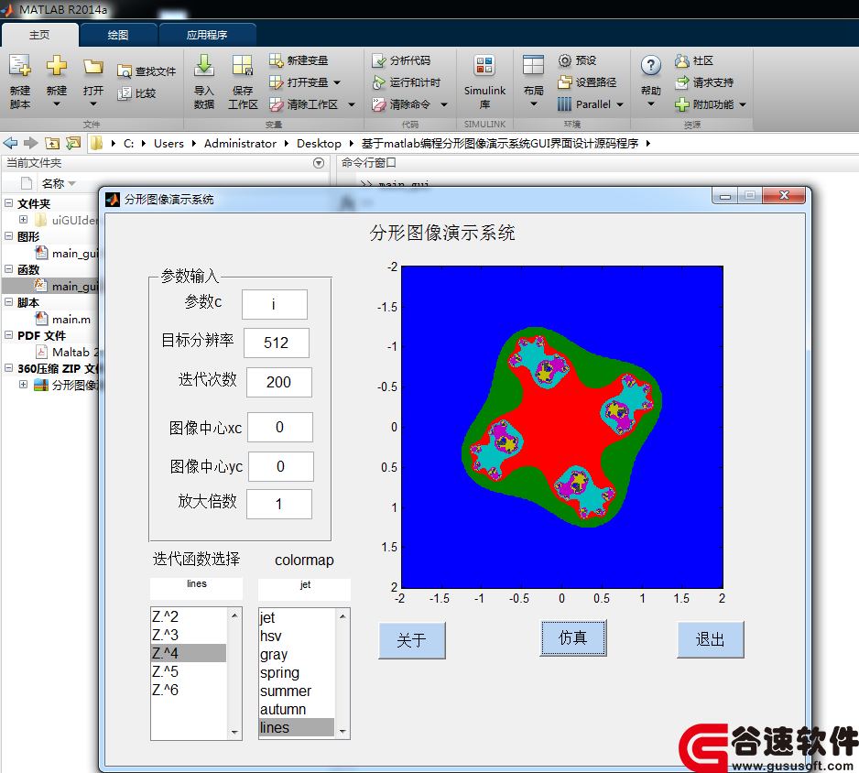The image size is (859, 773).
Task: Select Z.^6 in iteration function list
Action: [x=189, y=690]
